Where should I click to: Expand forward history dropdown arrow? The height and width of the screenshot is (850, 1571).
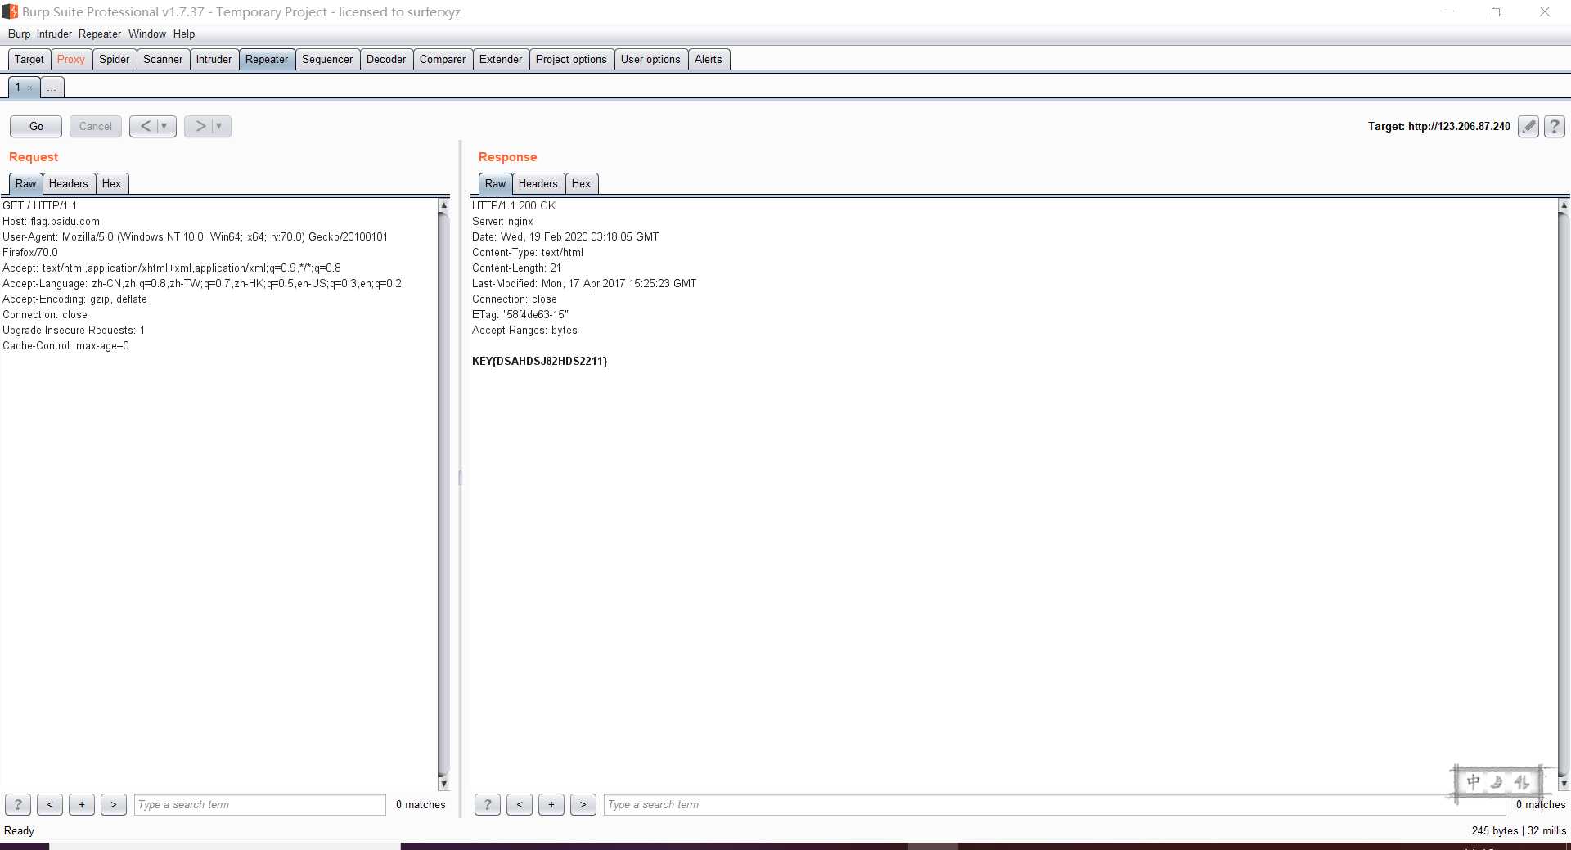[x=220, y=126]
